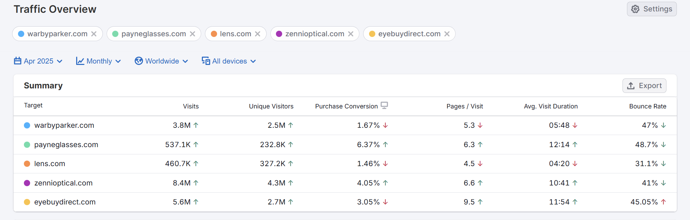Click the 8.4M visits value
Screen dimensions: 690x220
182,183
